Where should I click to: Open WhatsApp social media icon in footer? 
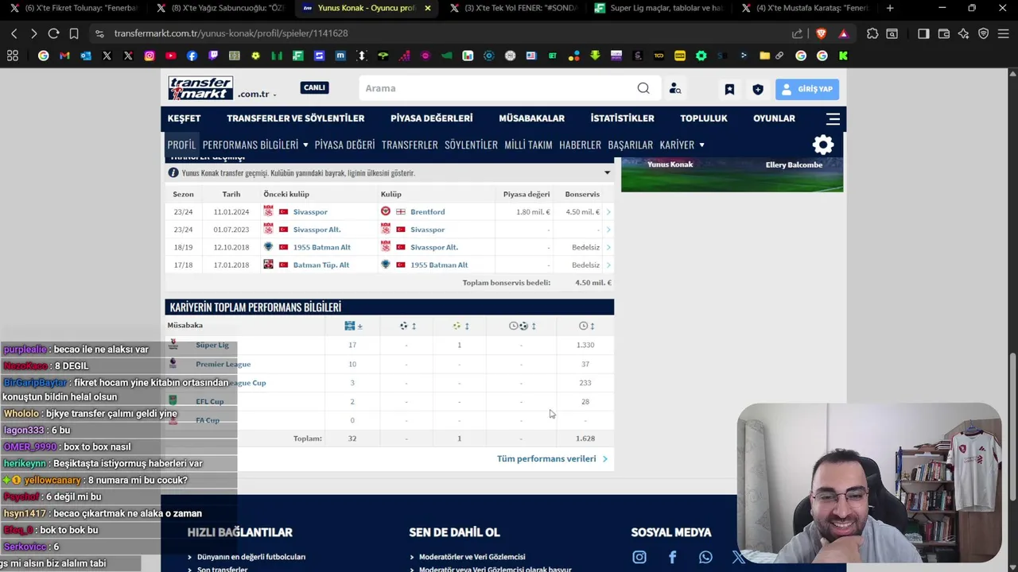[x=705, y=557]
